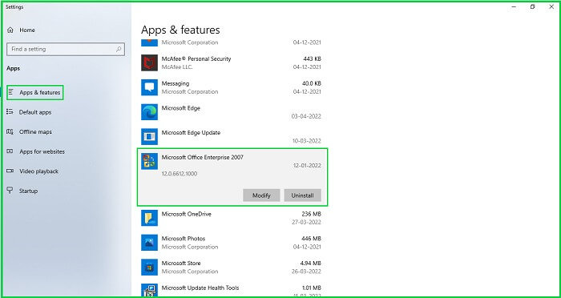Click the Microsoft Edge icon in list
Screen dimensions: 561x298
[x=149, y=112]
